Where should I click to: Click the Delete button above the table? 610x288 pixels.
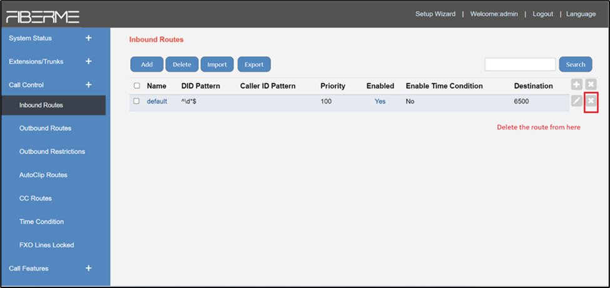click(x=182, y=64)
